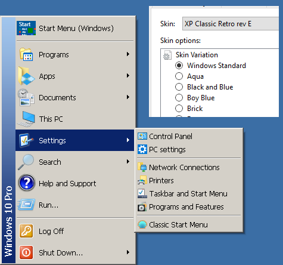Open Printers from the Settings submenu

tap(189, 180)
